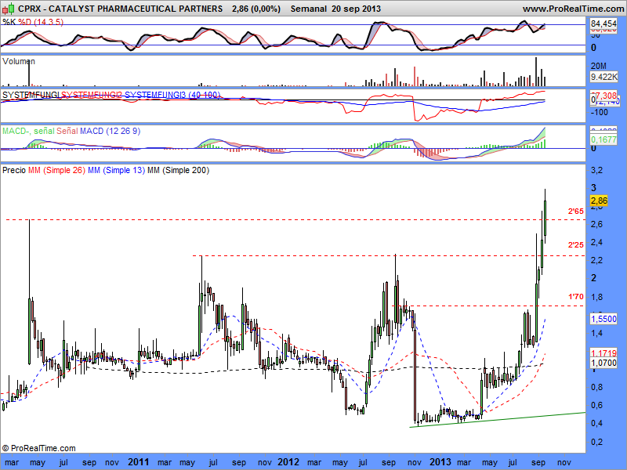Screen dimensions: 627x470
Task: Click the 3,2 price axis label
Action: pyautogui.click(x=596, y=170)
